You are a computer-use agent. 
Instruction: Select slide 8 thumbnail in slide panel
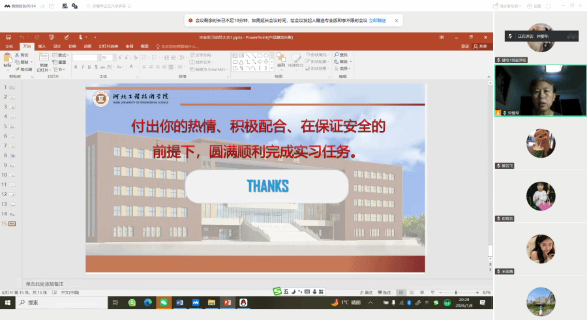pos(12,155)
